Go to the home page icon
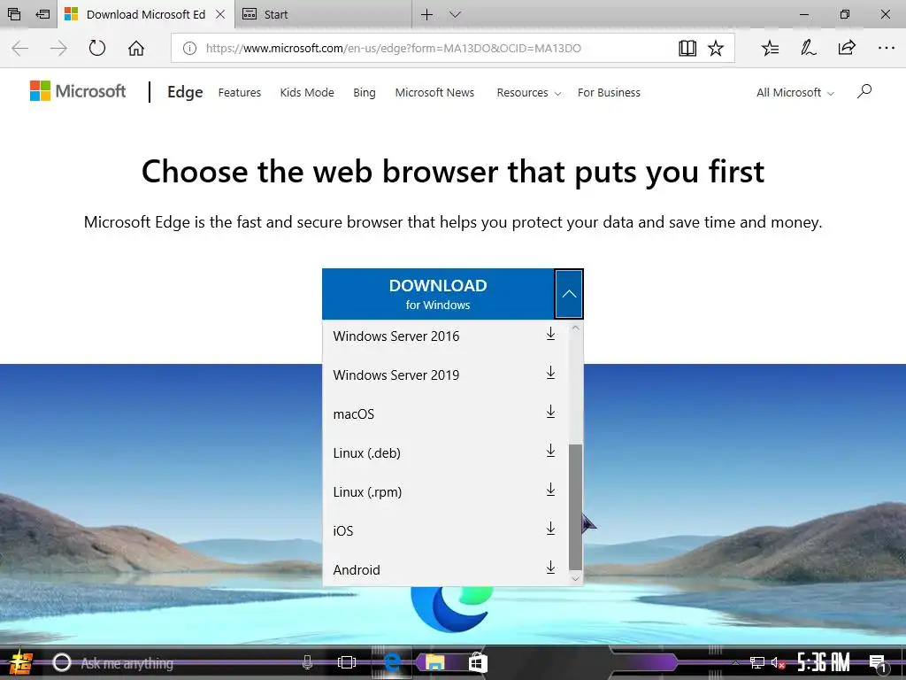 click(x=136, y=48)
